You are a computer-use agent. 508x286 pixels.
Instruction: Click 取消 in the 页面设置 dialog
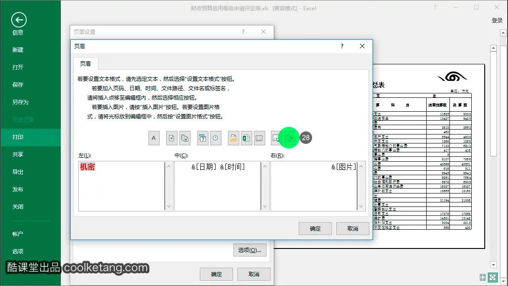[254, 274]
